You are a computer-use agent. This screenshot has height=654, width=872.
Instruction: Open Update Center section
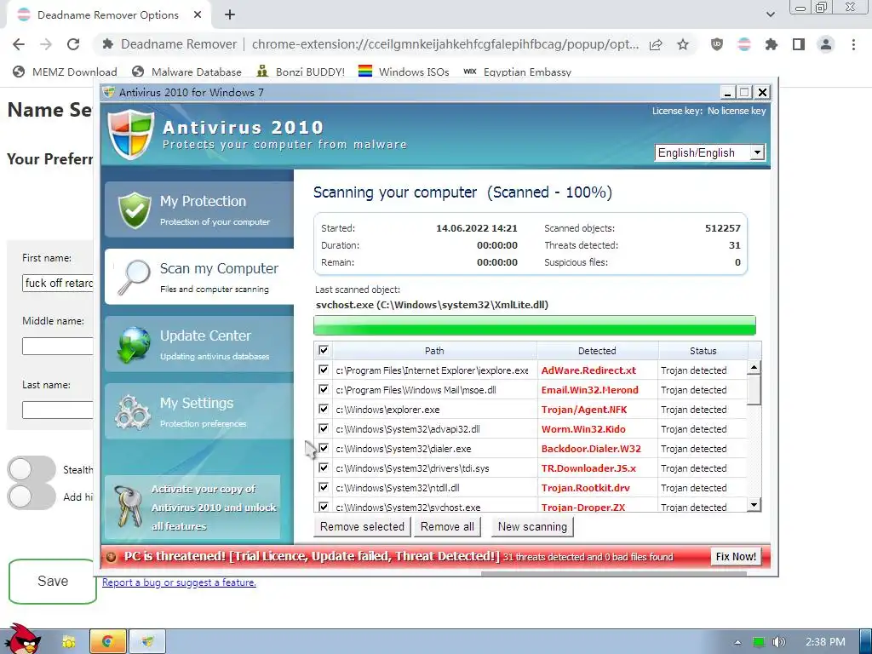point(199,344)
